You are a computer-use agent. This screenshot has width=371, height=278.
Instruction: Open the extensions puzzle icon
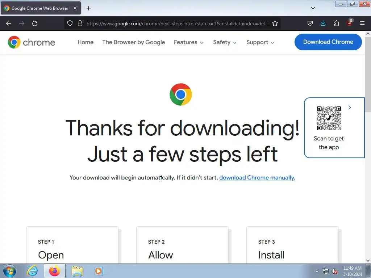point(336,24)
